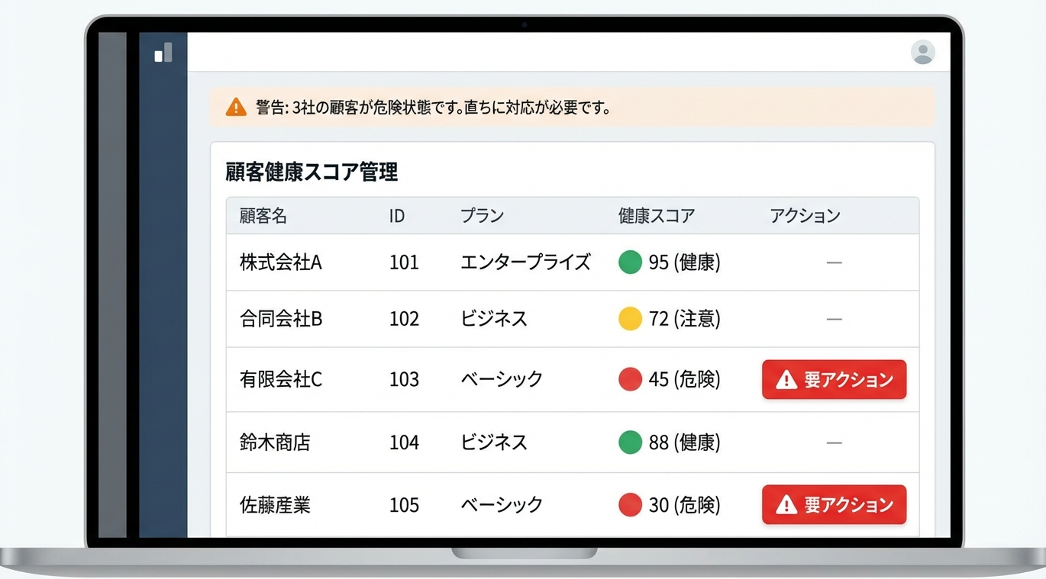Viewport: 1046px width, 579px height.
Task: Sort by 健康スコア column header
Action: pos(656,216)
